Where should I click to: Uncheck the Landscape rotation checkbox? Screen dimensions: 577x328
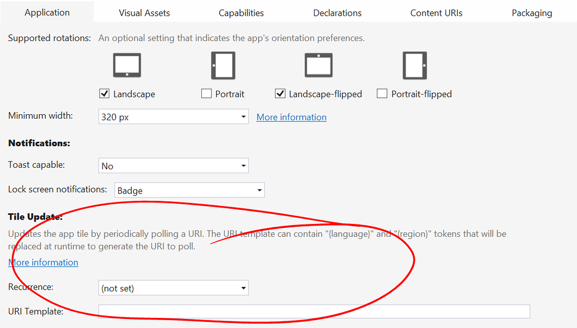click(104, 94)
